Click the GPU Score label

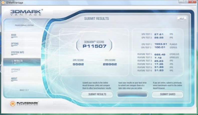click(78, 60)
